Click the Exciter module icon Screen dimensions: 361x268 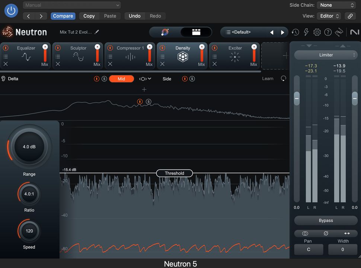coord(235,57)
